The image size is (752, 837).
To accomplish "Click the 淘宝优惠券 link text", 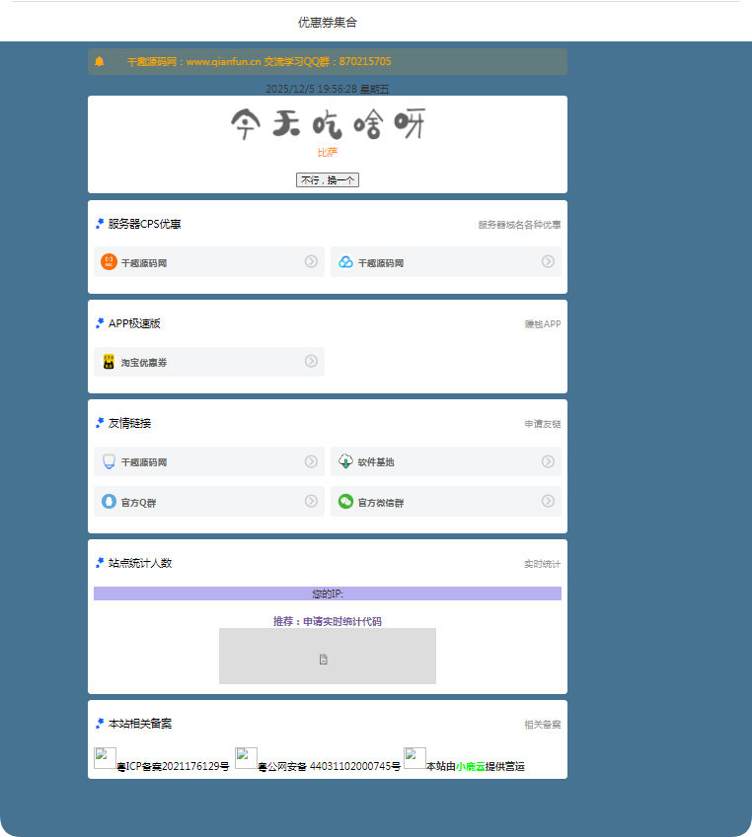I will (144, 363).
